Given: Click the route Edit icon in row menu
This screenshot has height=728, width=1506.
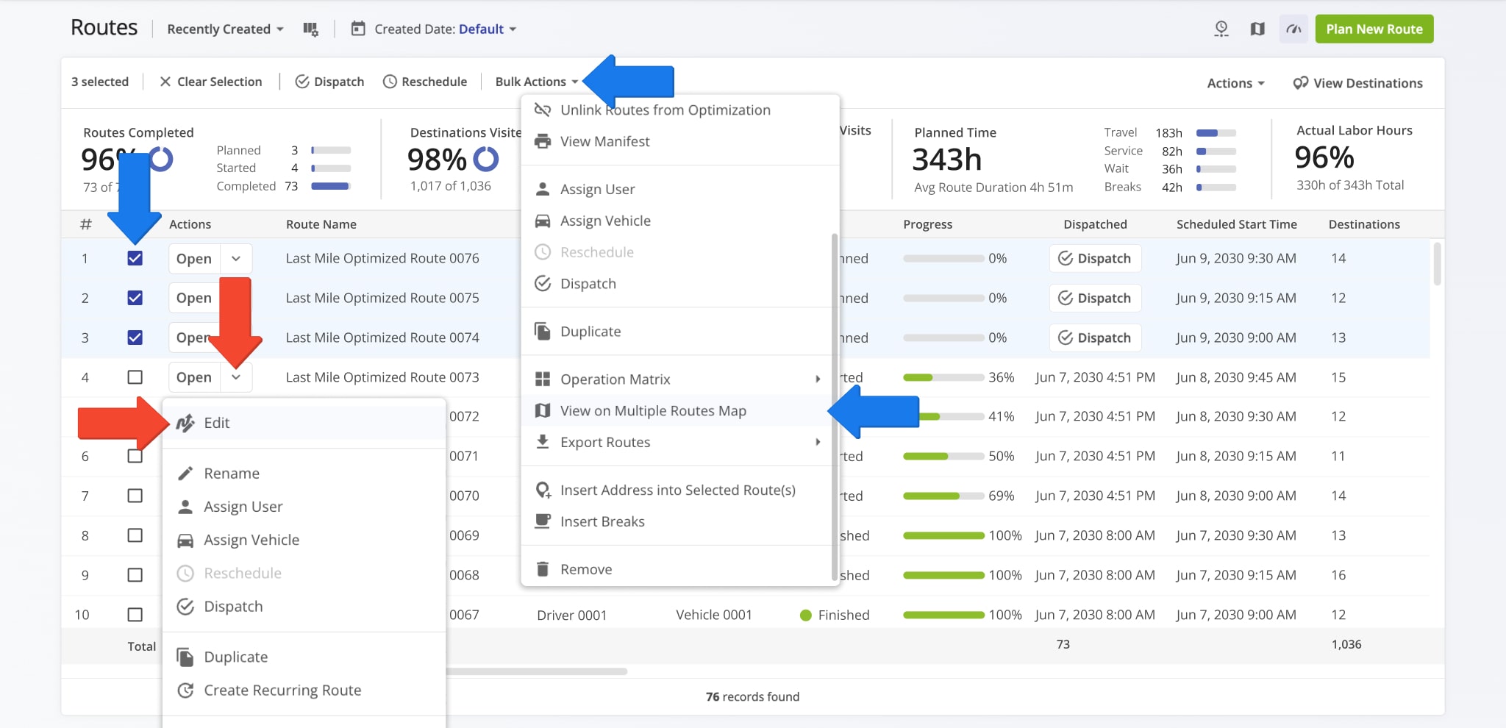Looking at the screenshot, I should [x=185, y=423].
